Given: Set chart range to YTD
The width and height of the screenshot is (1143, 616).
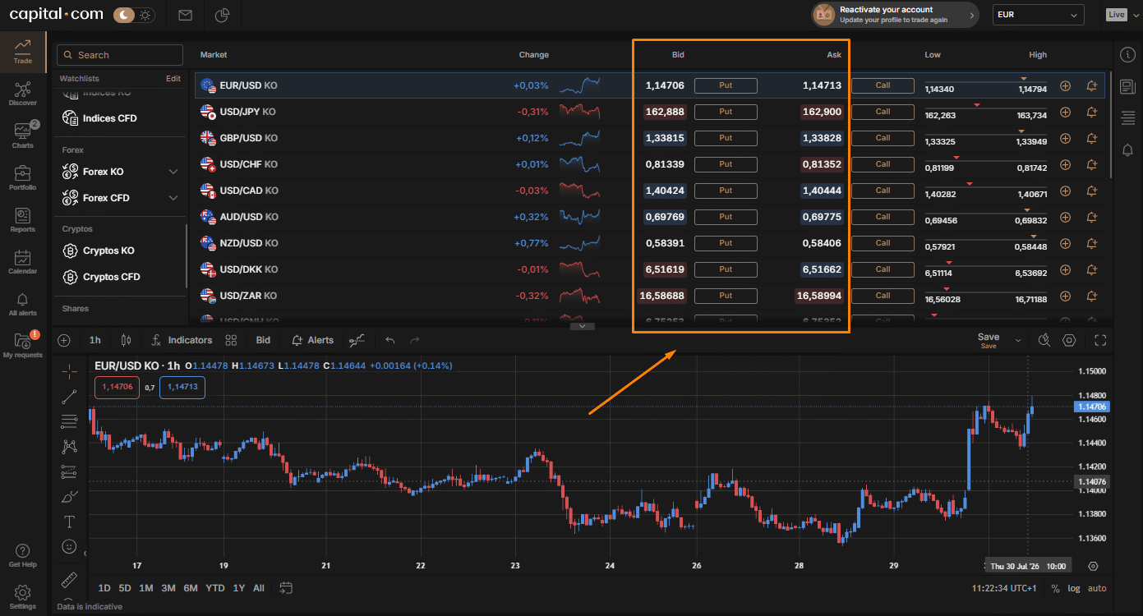Looking at the screenshot, I should pos(215,588).
